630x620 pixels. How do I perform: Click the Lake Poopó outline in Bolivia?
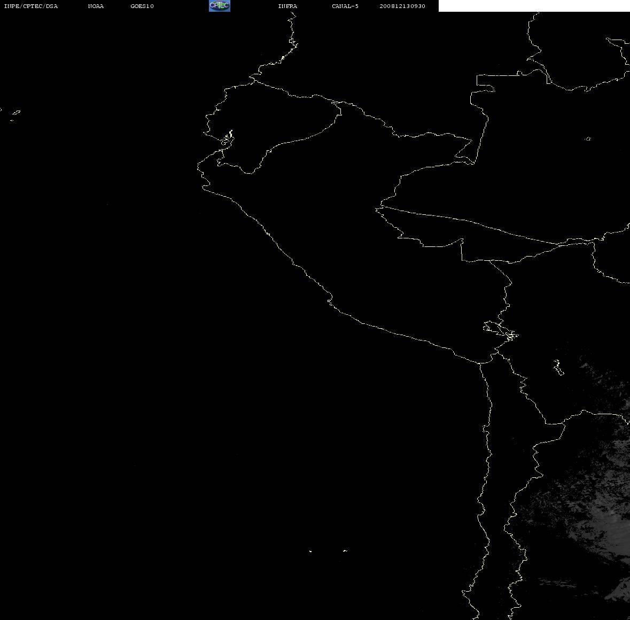coord(558,367)
